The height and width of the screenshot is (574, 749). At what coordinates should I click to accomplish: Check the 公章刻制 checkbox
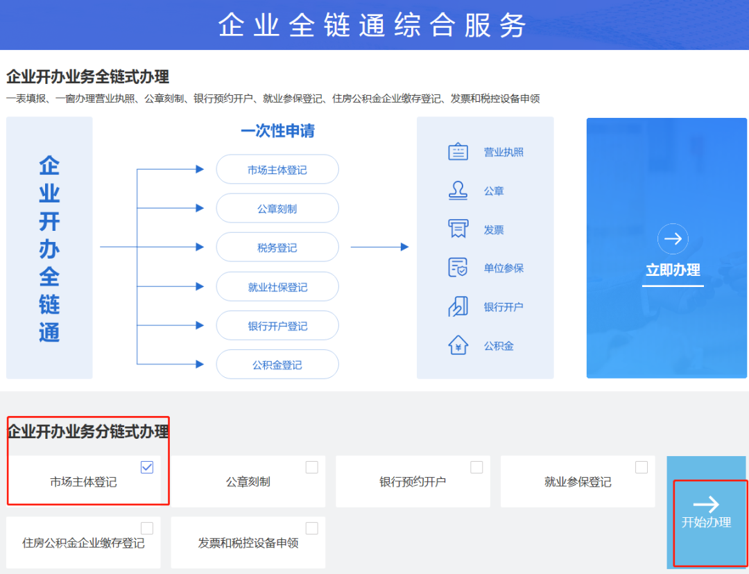pos(312,467)
